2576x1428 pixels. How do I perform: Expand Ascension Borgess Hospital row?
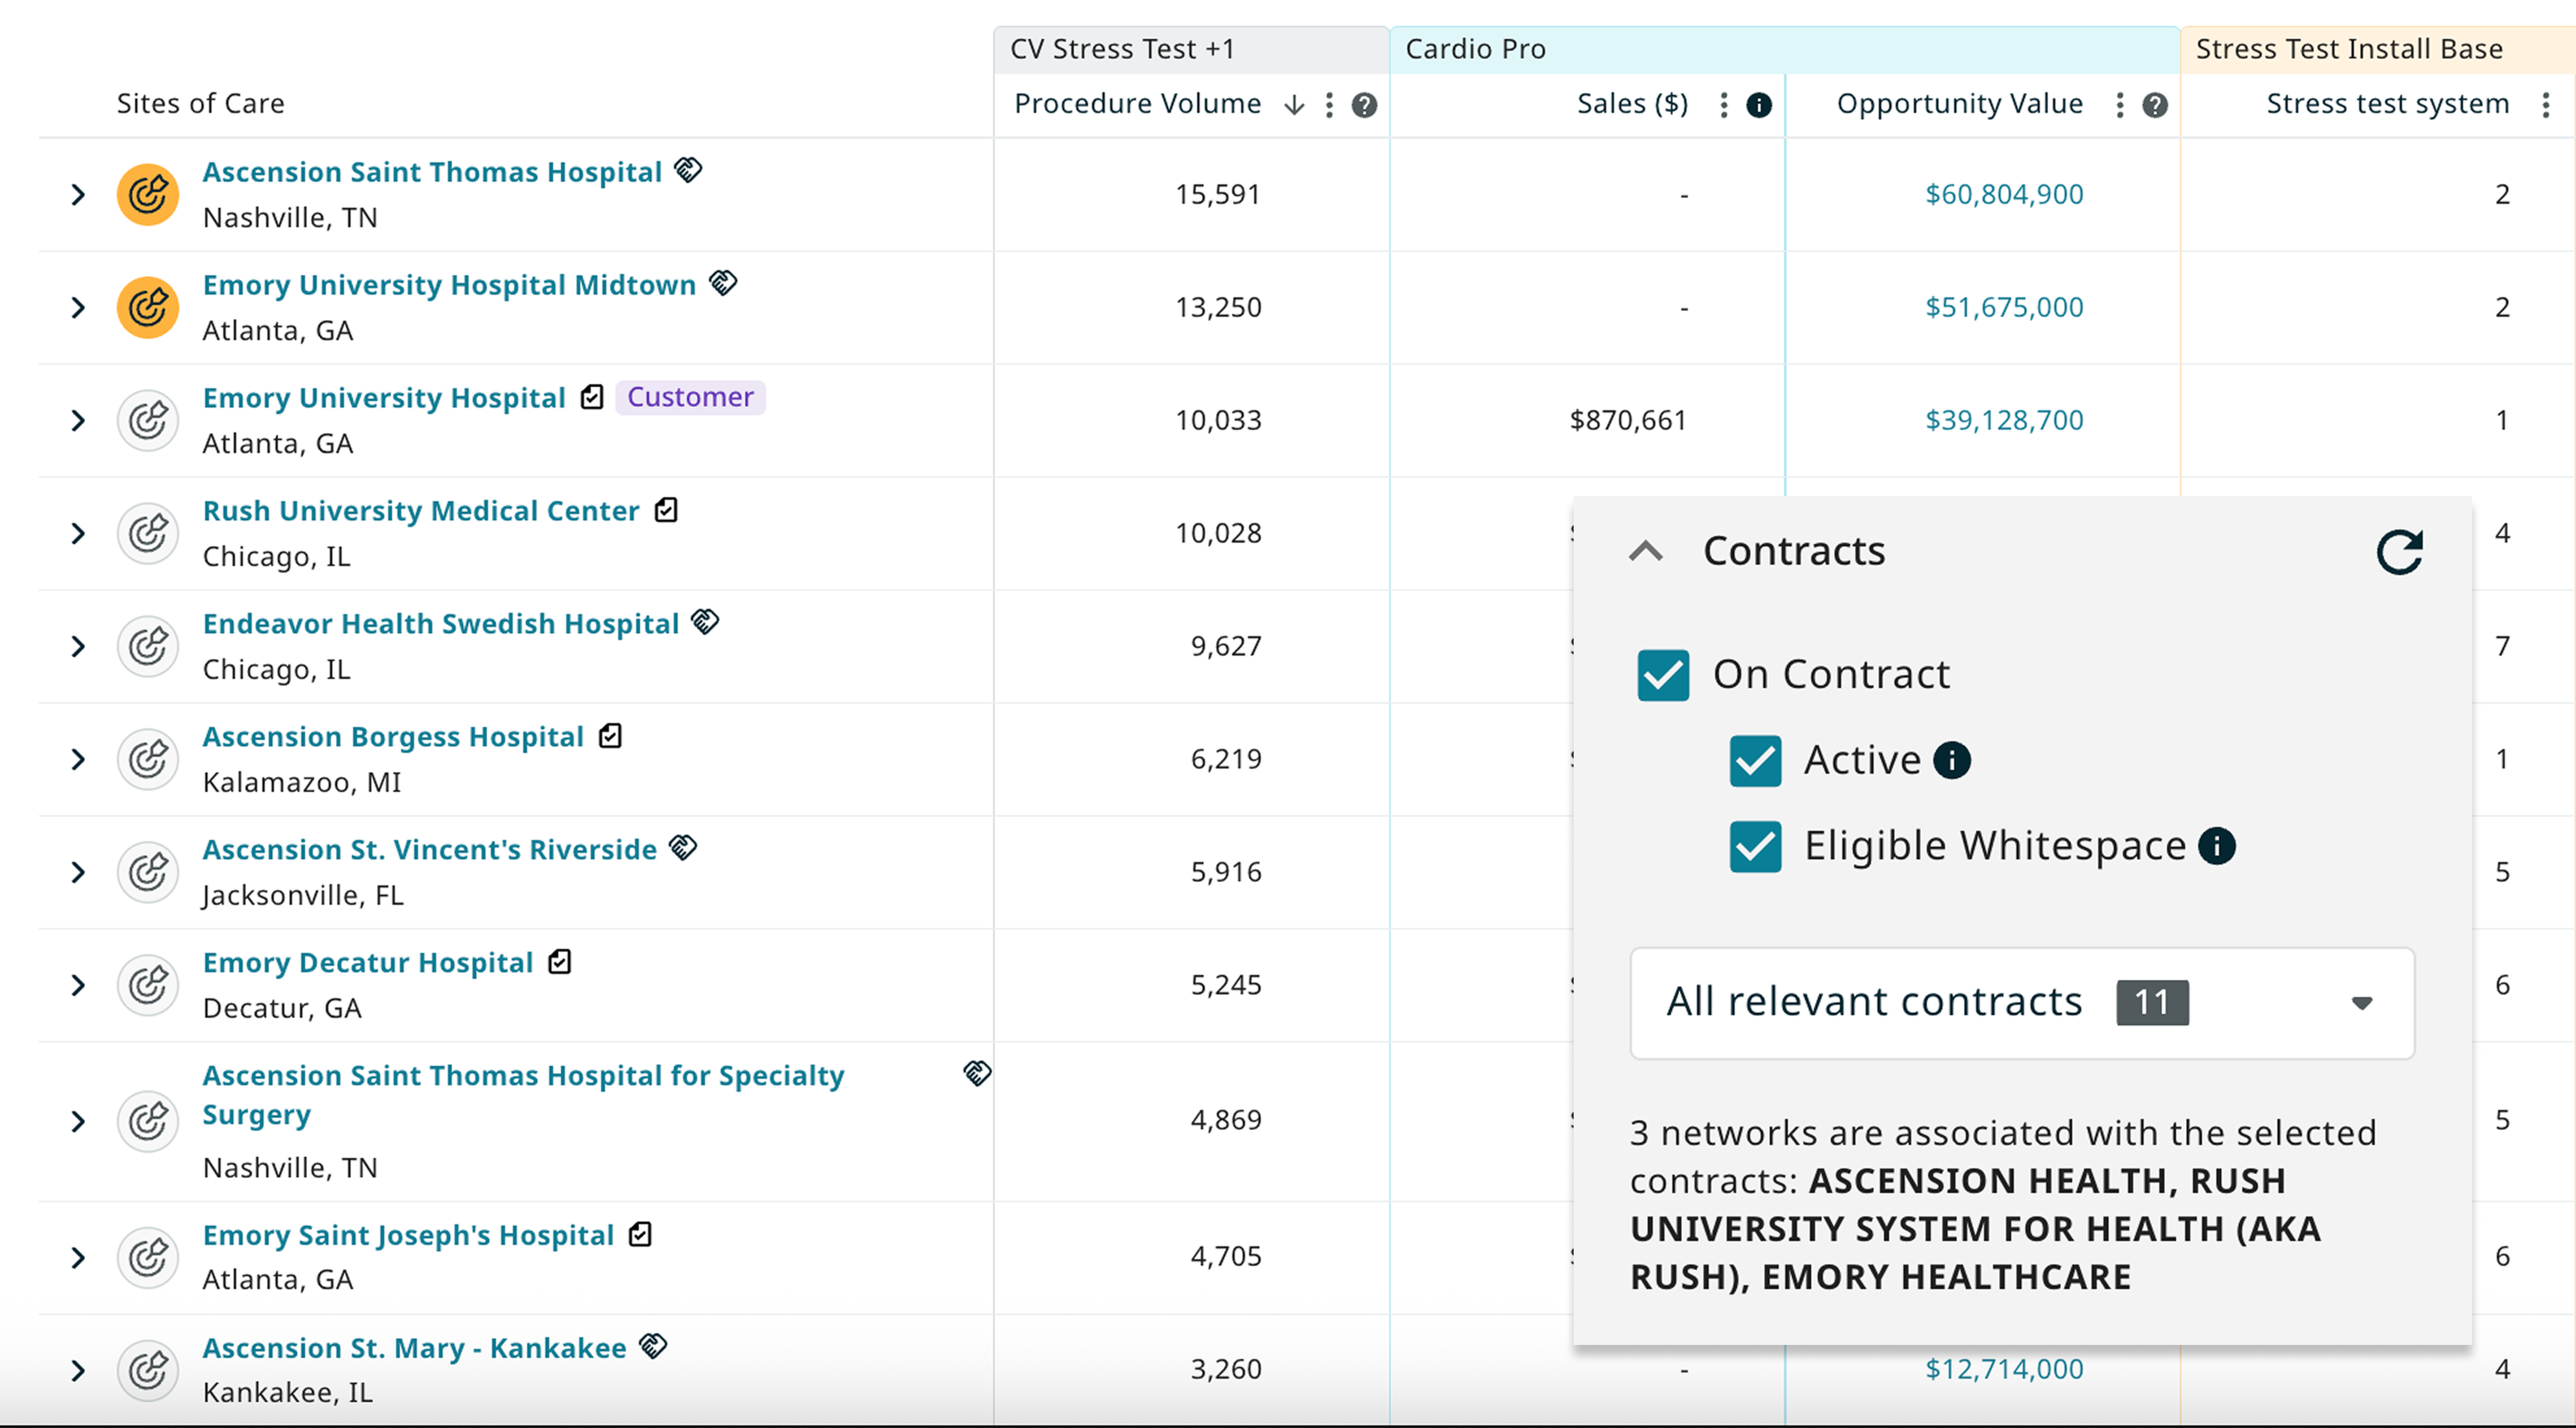(x=78, y=760)
